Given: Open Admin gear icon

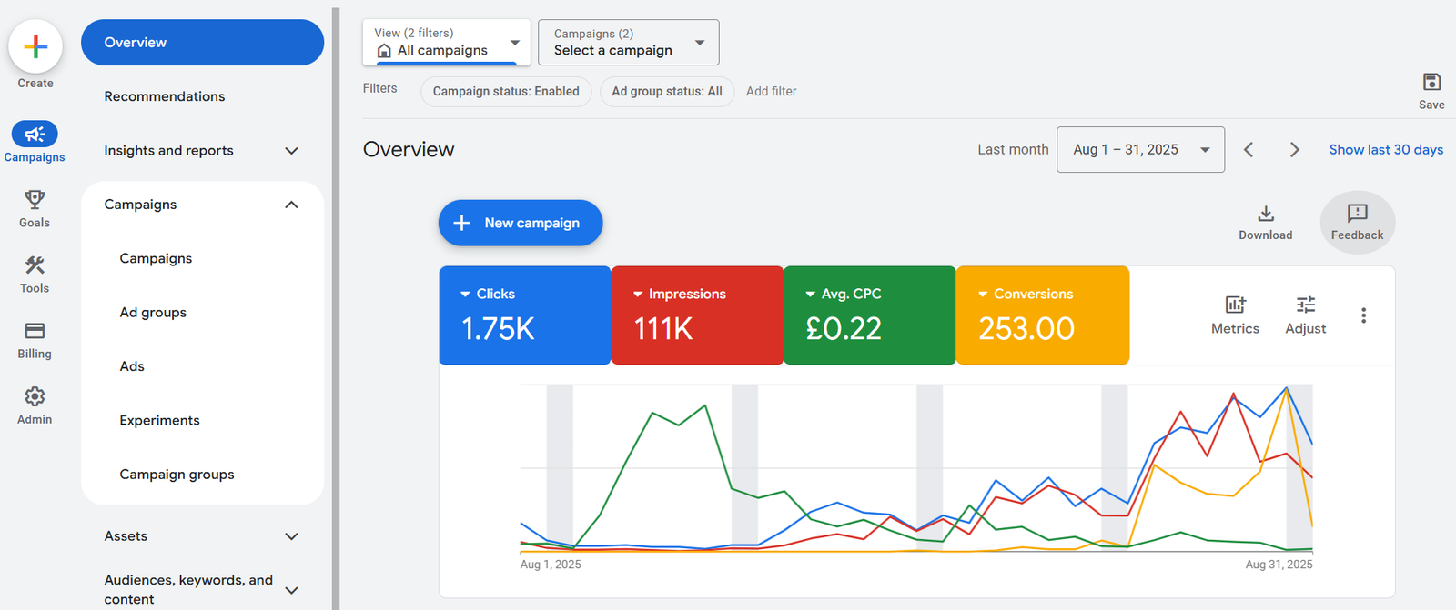Looking at the screenshot, I should point(35,396).
